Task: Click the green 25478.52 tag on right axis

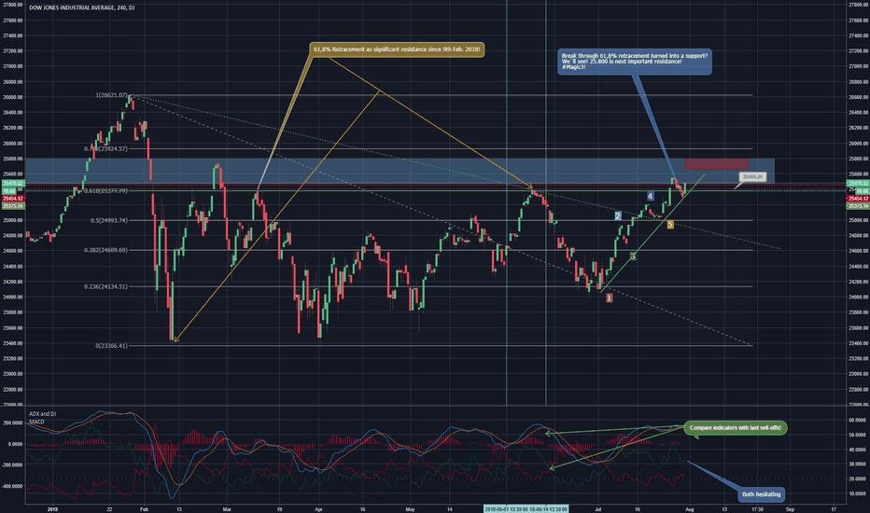Action: tap(858, 184)
